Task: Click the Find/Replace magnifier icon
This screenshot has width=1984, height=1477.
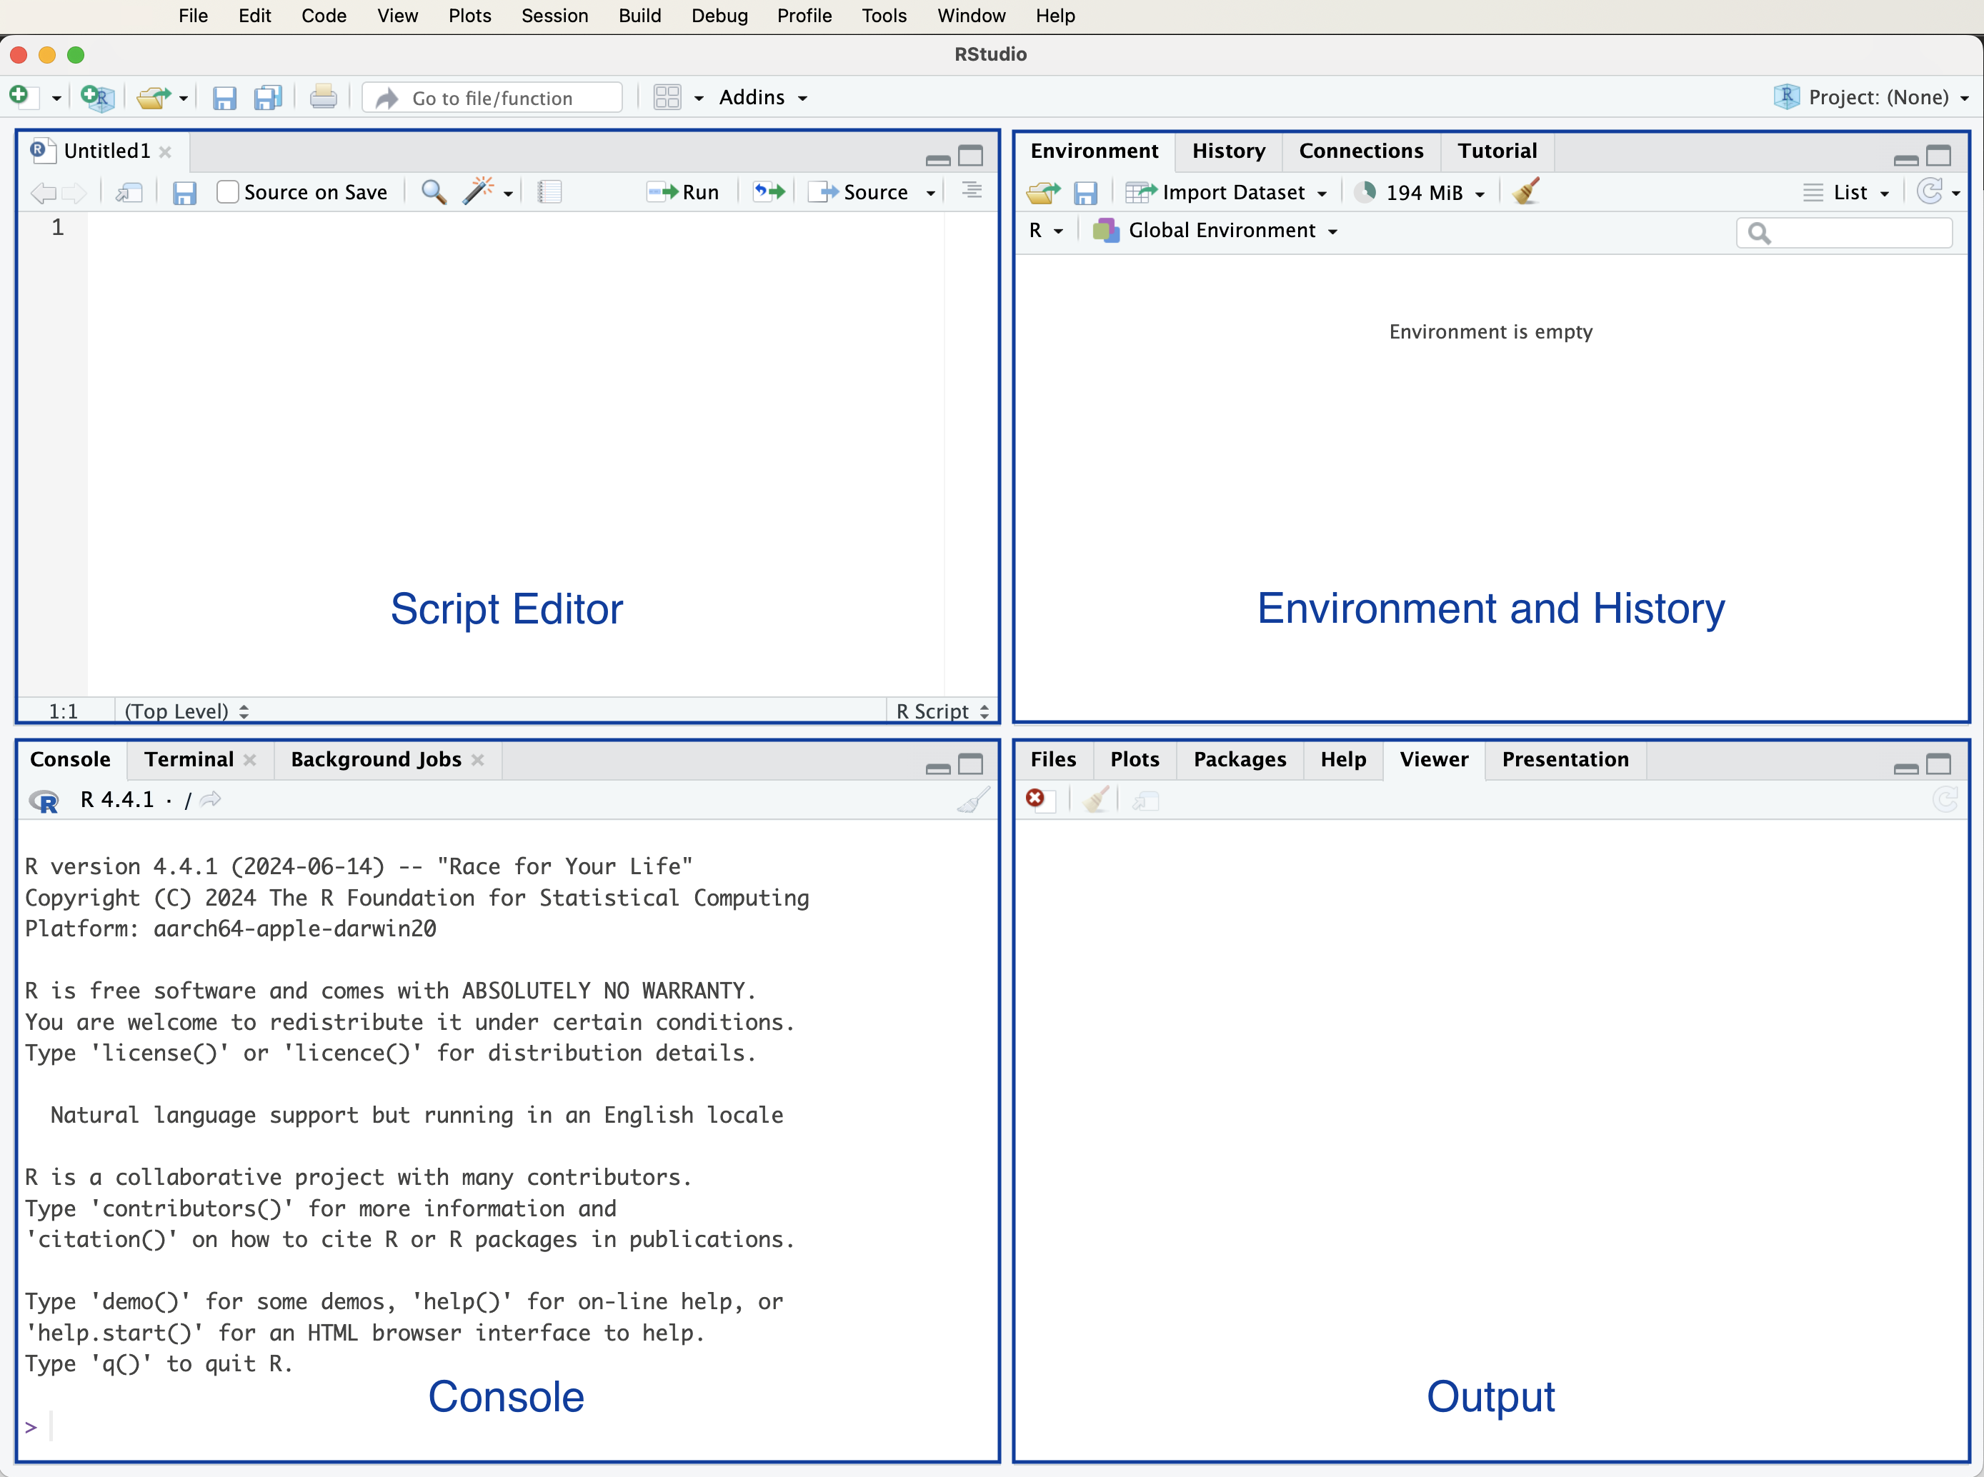Action: pyautogui.click(x=434, y=192)
